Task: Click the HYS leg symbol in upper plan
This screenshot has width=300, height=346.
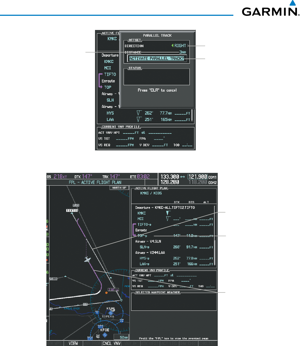Action: [x=139, y=113]
